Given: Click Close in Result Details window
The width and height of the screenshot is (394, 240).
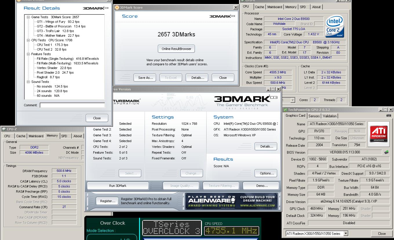Looking at the screenshot, I should (97, 118).
